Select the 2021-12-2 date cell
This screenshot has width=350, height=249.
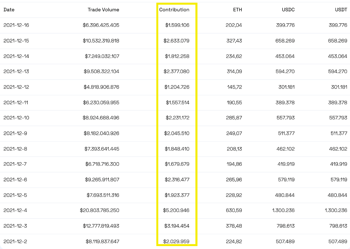[x=15, y=241]
